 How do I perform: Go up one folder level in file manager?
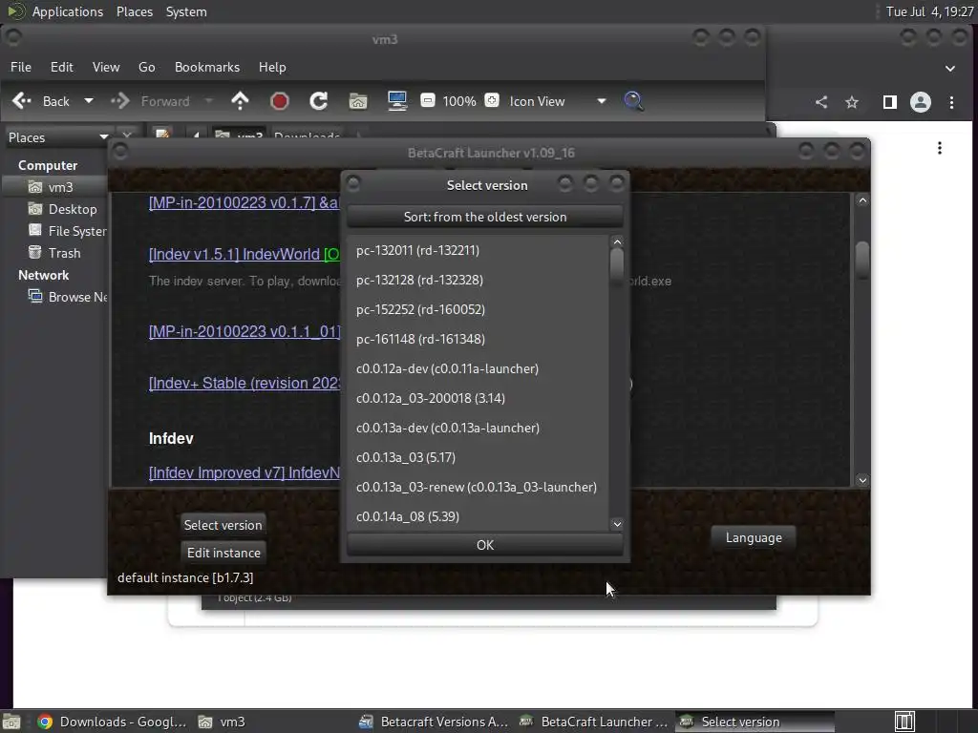pyautogui.click(x=240, y=101)
